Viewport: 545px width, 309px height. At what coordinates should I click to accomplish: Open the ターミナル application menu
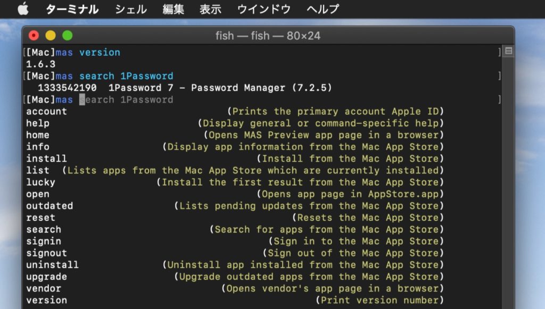pos(72,9)
